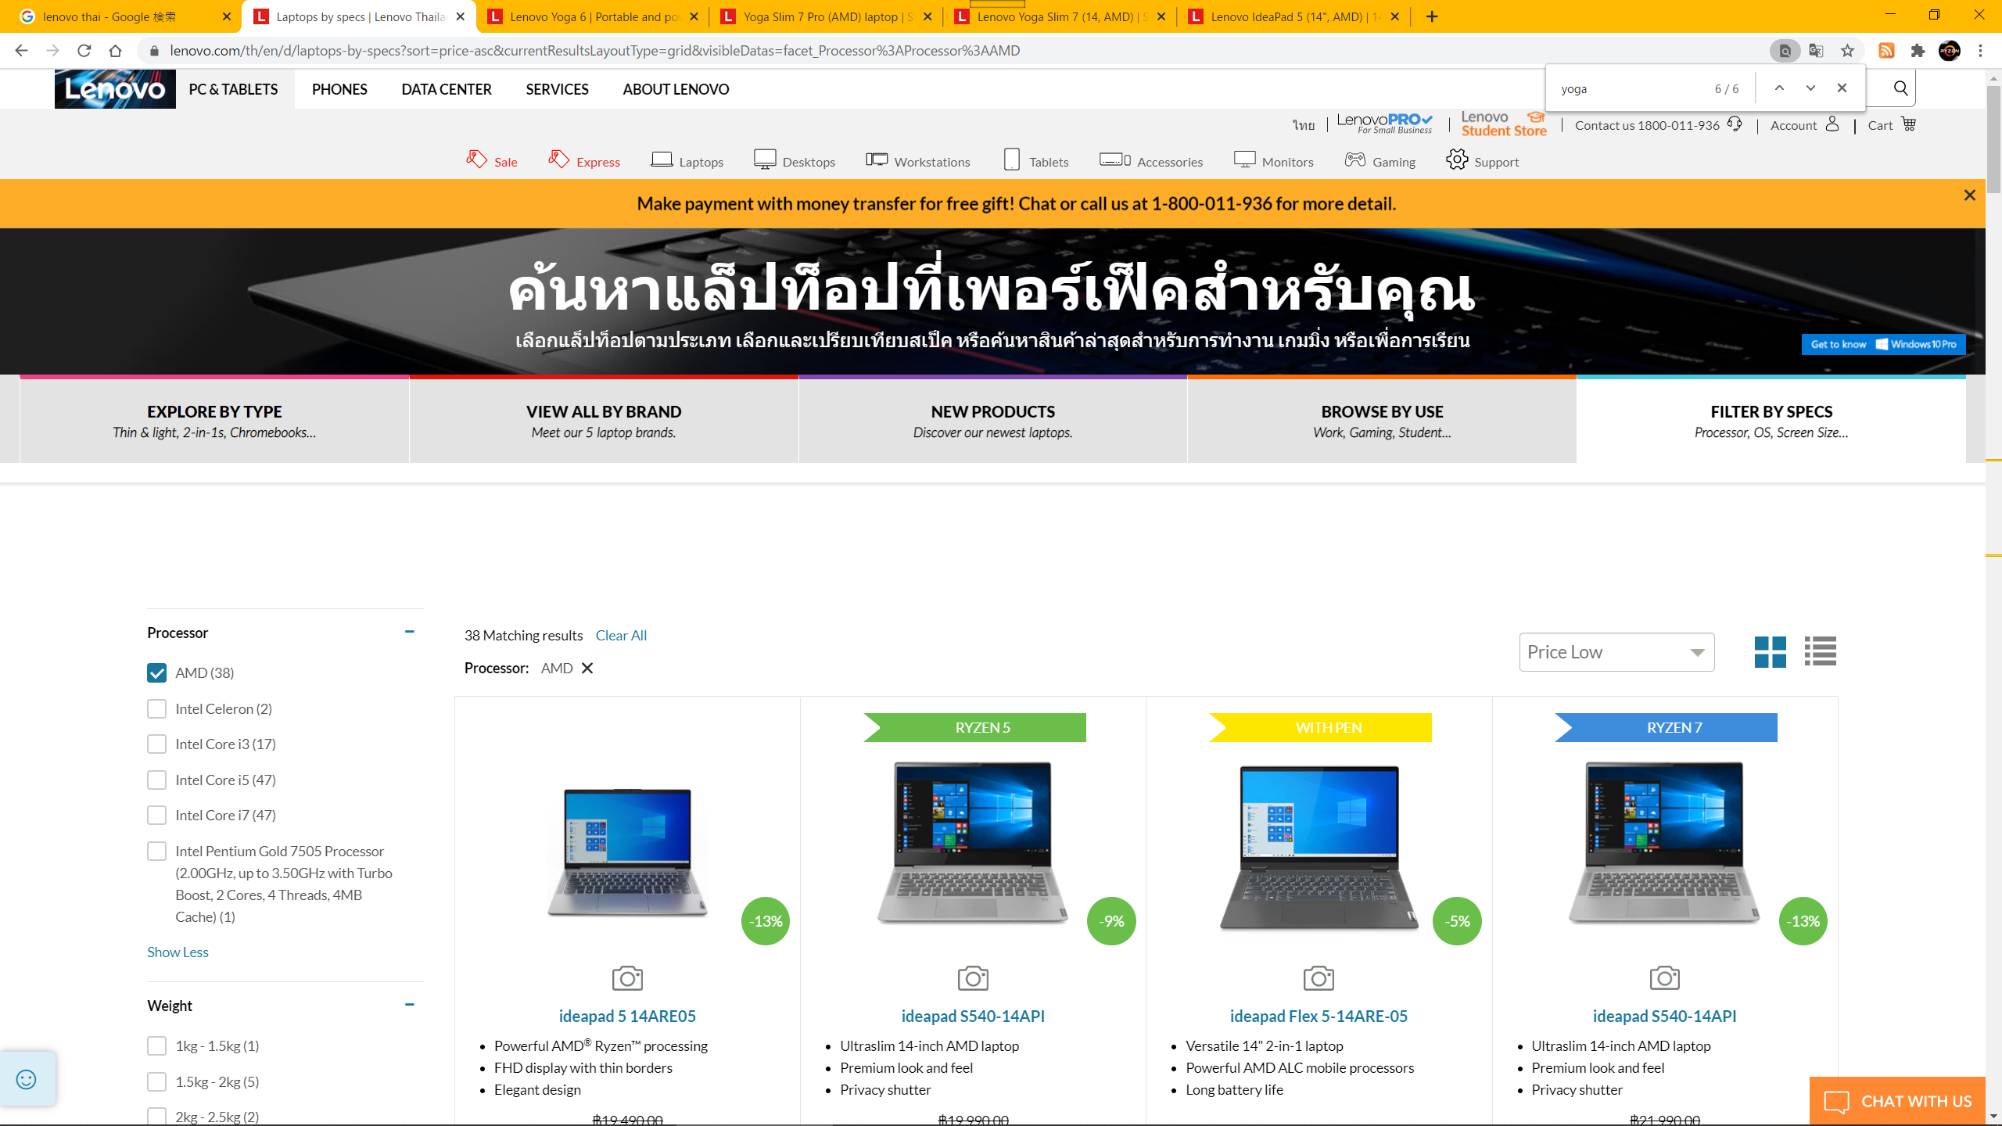
Task: Collapse the Processor filter section
Action: point(409,632)
